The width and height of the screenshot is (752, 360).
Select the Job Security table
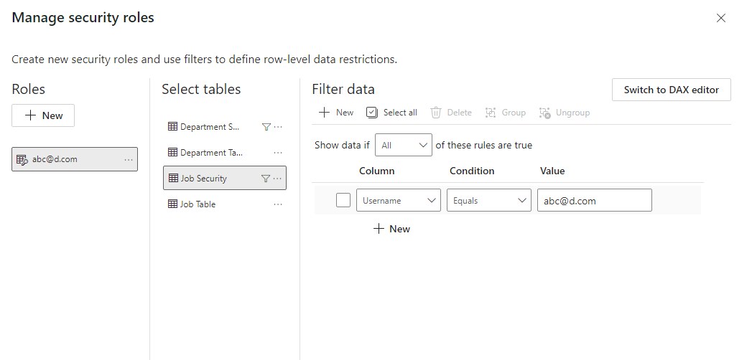tap(224, 178)
